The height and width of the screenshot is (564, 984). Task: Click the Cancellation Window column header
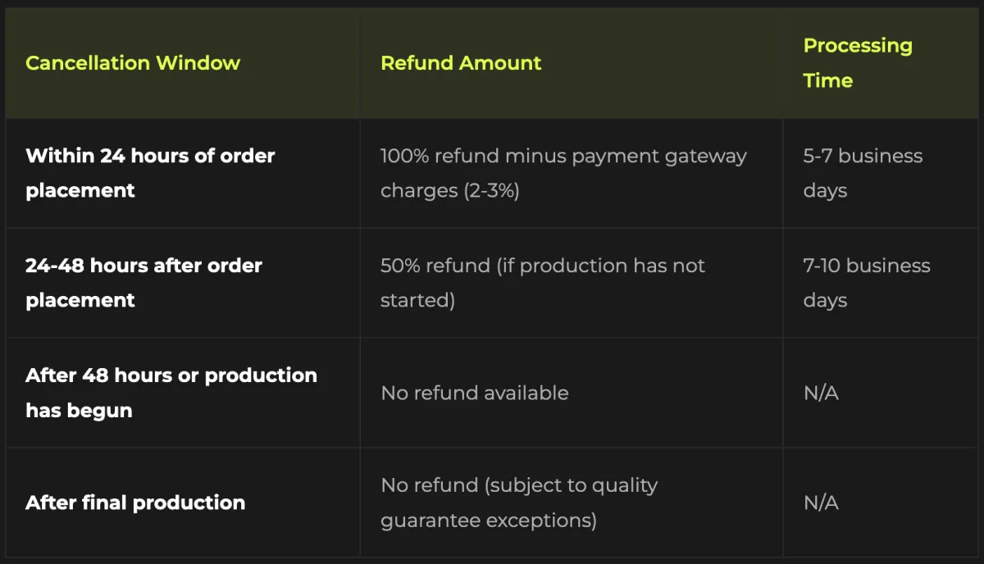133,63
